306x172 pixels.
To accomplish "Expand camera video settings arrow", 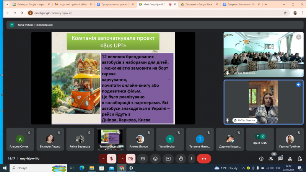I will click(122, 159).
